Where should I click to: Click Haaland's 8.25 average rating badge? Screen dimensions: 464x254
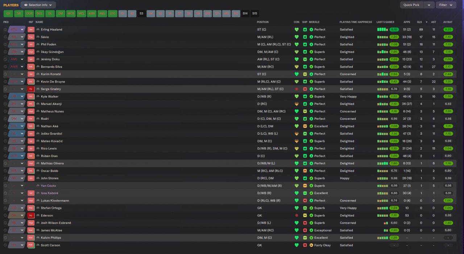tap(448, 30)
